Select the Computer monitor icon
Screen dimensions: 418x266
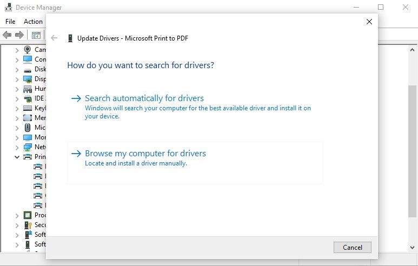28,59
